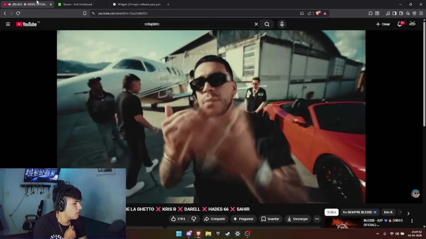
Task: Open Brave Wallet icon
Action: pos(401,13)
